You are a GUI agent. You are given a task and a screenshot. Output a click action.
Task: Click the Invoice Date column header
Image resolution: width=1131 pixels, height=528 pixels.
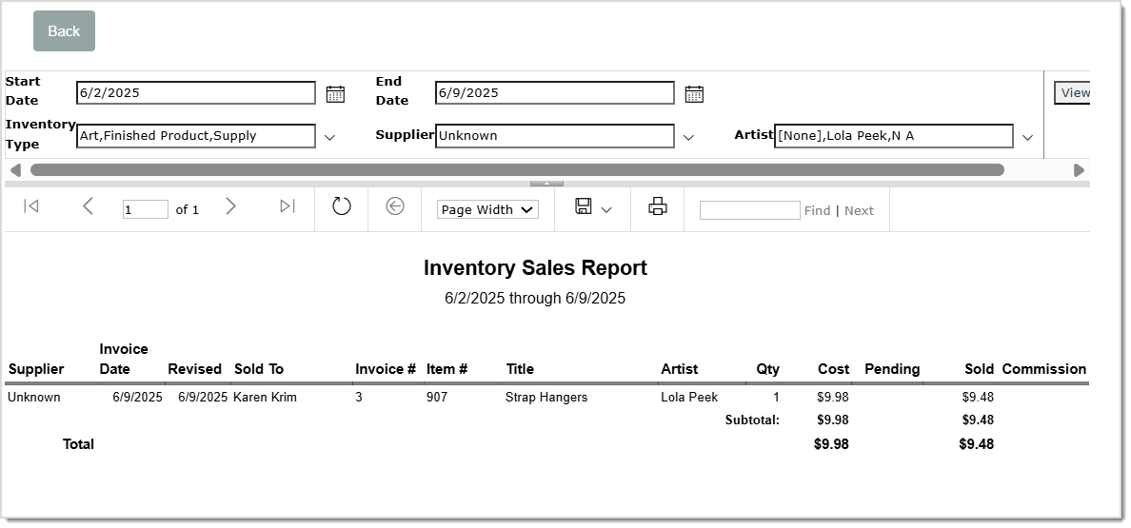(124, 359)
